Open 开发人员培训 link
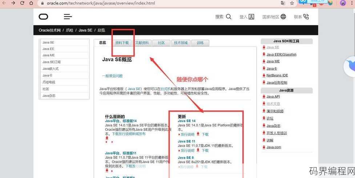355x178 pixels. pos(277,133)
